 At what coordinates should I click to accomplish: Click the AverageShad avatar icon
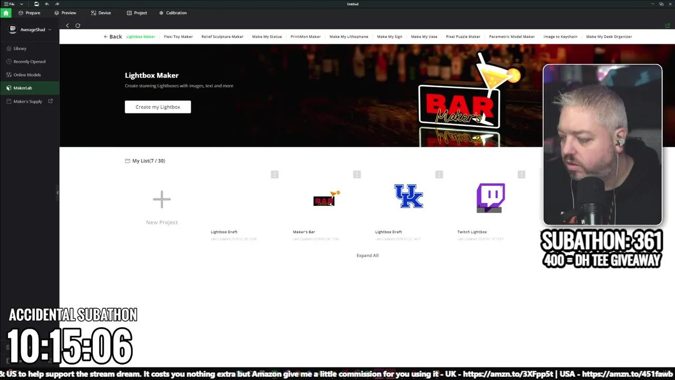(13, 30)
